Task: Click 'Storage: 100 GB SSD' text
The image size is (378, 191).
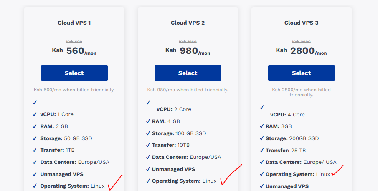Action: pos(179,133)
